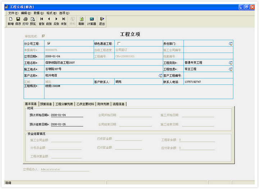Toggle the 审批完成 checkbox
The width and height of the screenshot is (259, 189).
(44, 36)
